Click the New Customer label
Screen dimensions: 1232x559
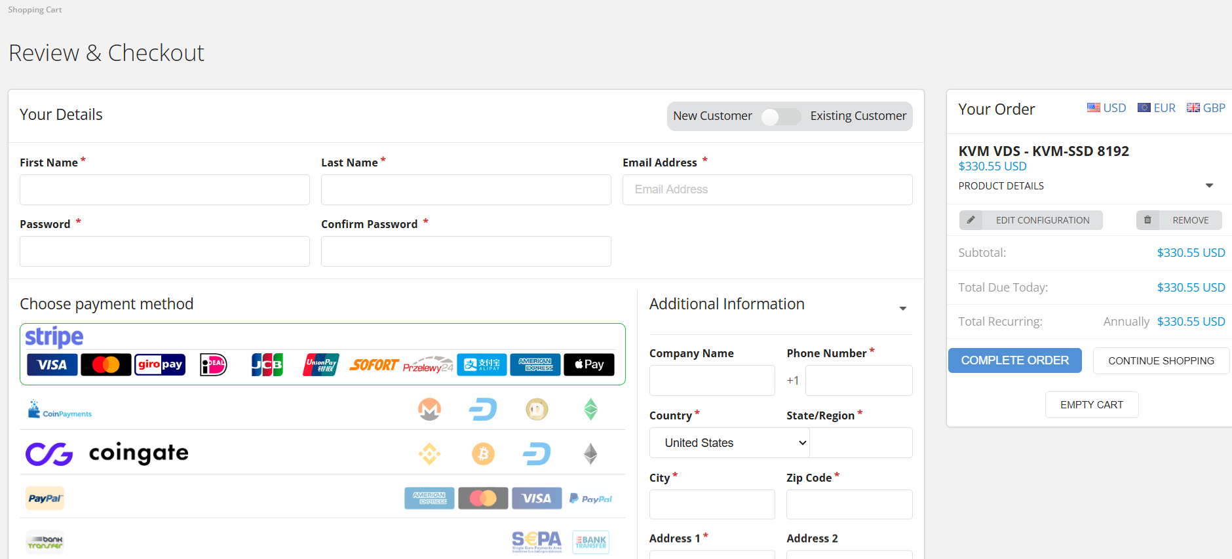pyautogui.click(x=712, y=116)
